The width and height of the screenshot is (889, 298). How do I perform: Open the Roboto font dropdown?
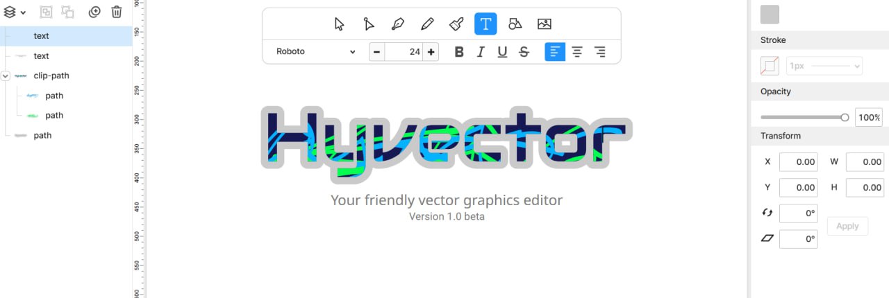point(316,52)
